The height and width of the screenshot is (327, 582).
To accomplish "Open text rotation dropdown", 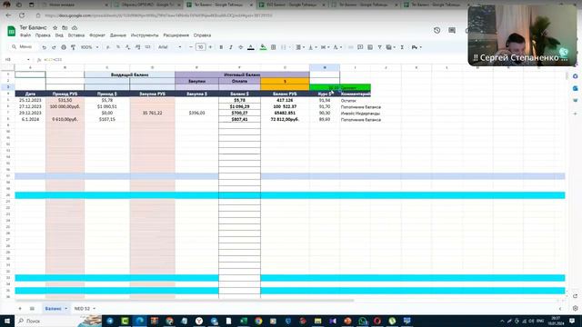I will point(337,47).
